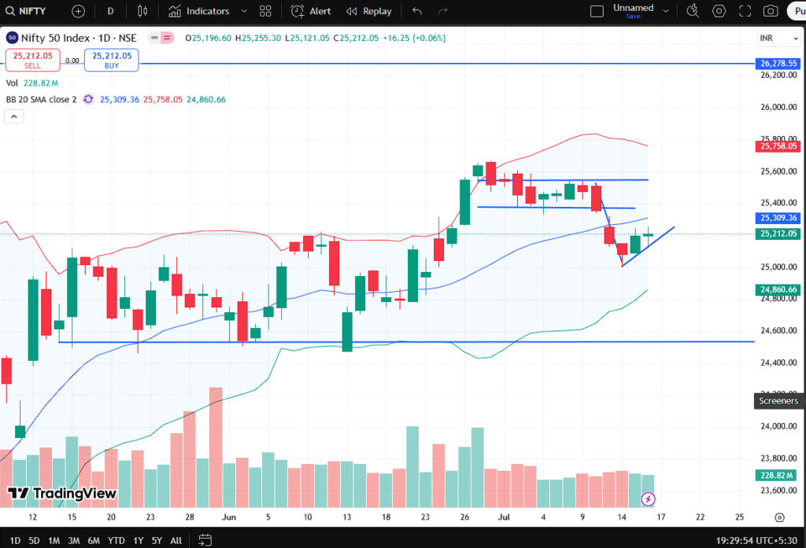Open symbol search for NIFTY

pos(26,11)
